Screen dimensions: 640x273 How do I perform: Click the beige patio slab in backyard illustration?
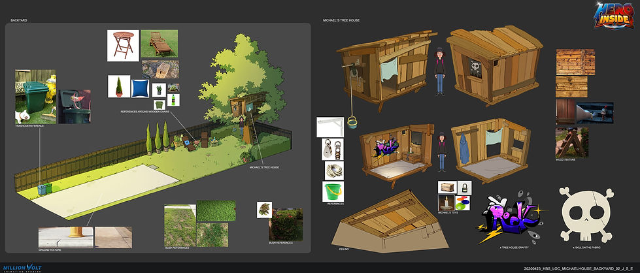click(x=105, y=191)
